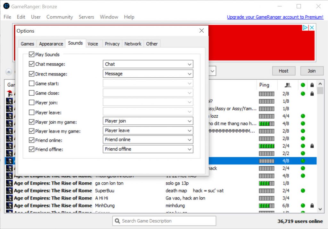
Task: Open the Chat message sound dropdown
Action: click(x=148, y=64)
